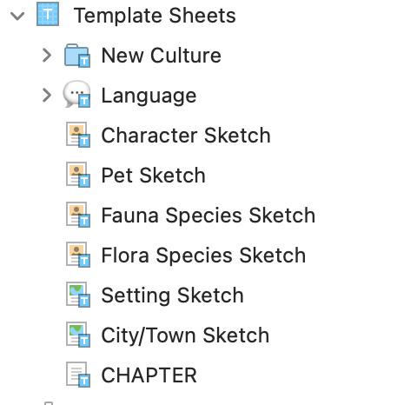Screen dimensions: 417x405
Task: Click the CHAPTER document icon
Action: coord(78,375)
